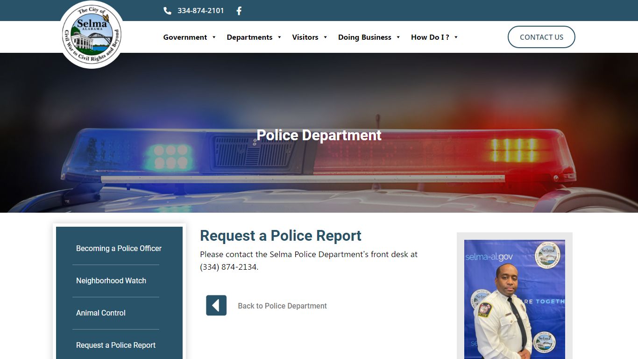The image size is (638, 359).
Task: Open Request a Police Report sidebar link
Action: tap(116, 345)
